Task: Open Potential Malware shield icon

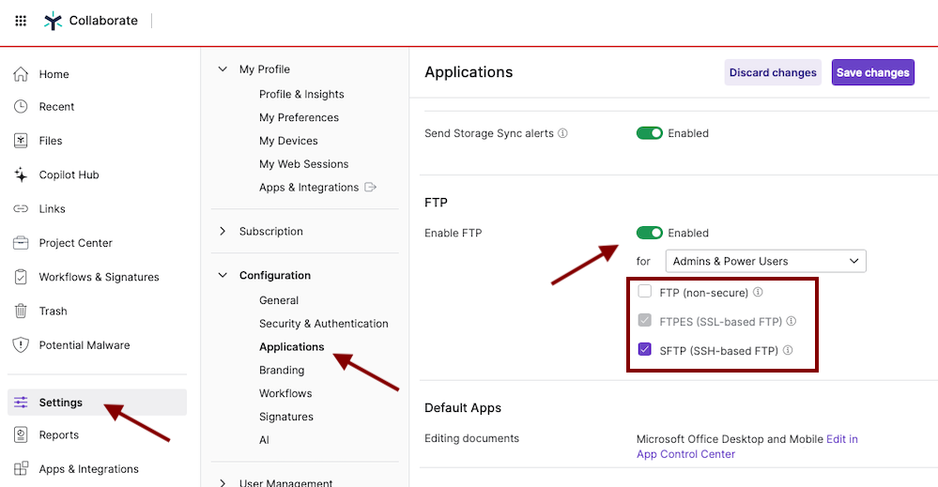Action: 21,345
